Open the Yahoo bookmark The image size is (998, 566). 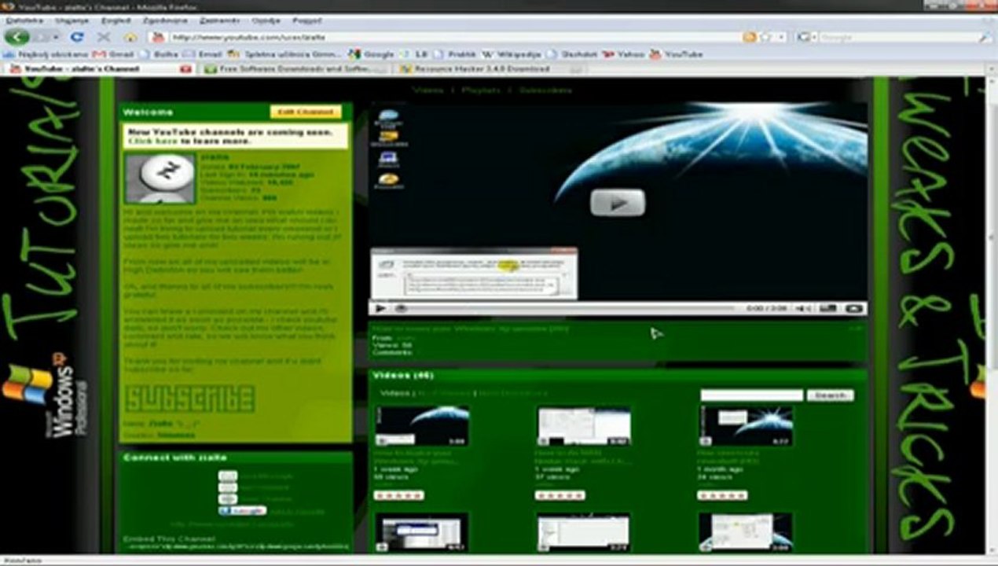click(623, 54)
